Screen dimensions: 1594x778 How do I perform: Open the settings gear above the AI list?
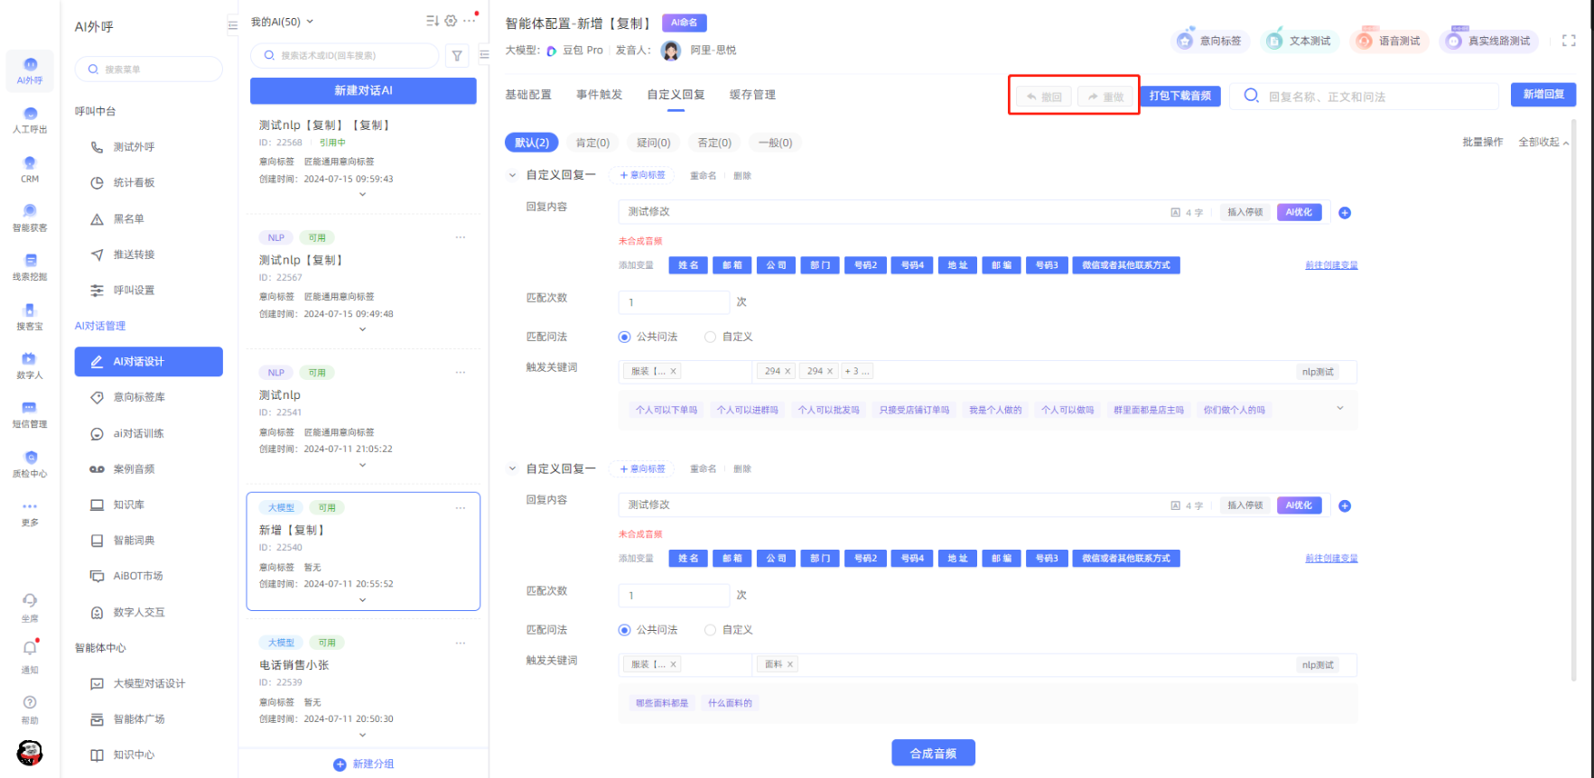click(451, 21)
